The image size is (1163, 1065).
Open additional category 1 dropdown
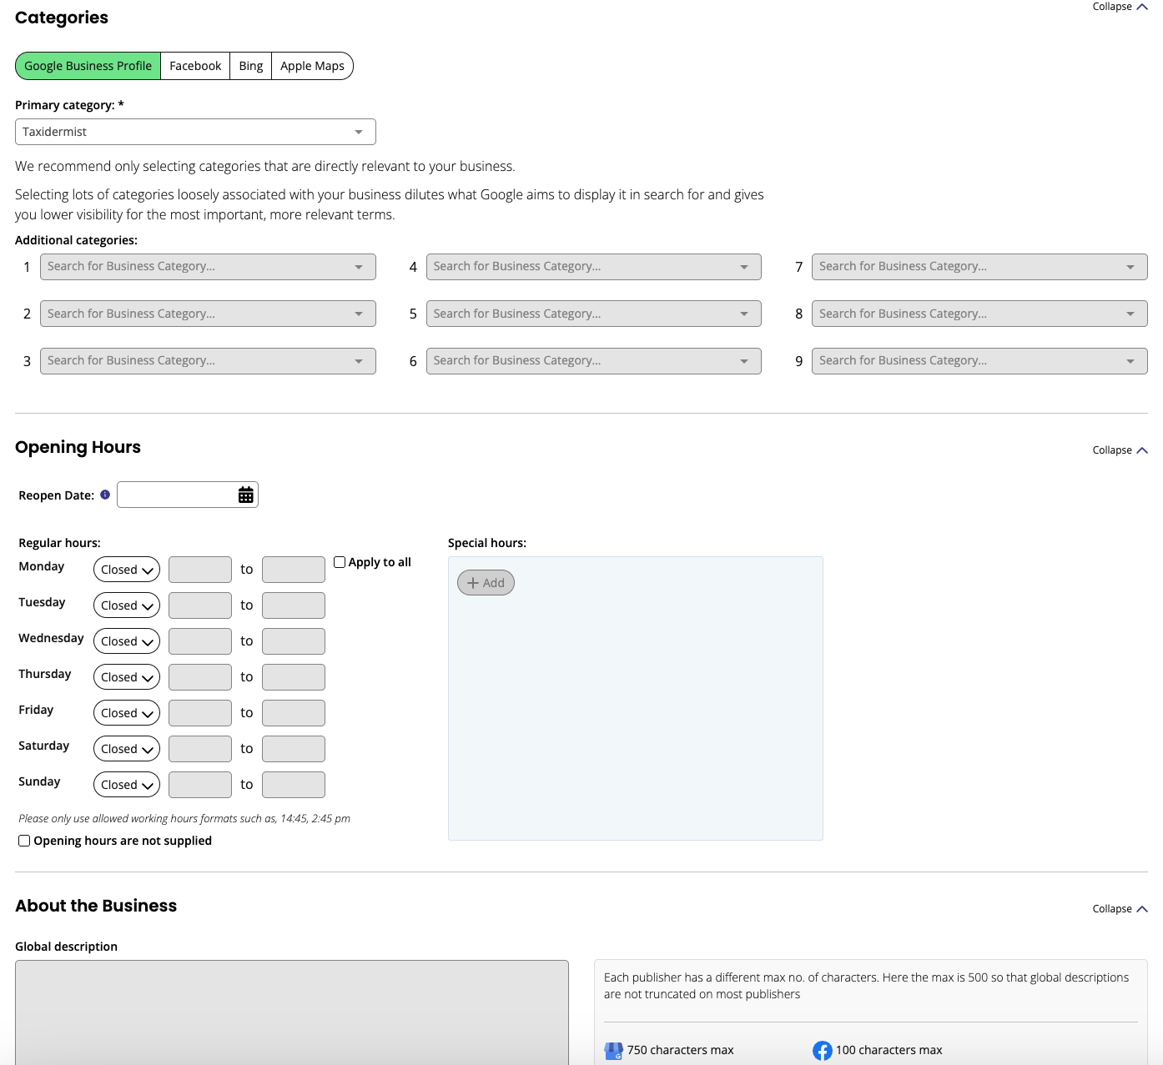(x=208, y=267)
